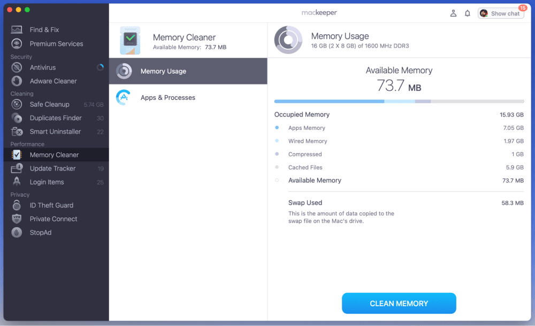The image size is (535, 326).
Task: Click the mackeeper title logo
Action: click(319, 13)
